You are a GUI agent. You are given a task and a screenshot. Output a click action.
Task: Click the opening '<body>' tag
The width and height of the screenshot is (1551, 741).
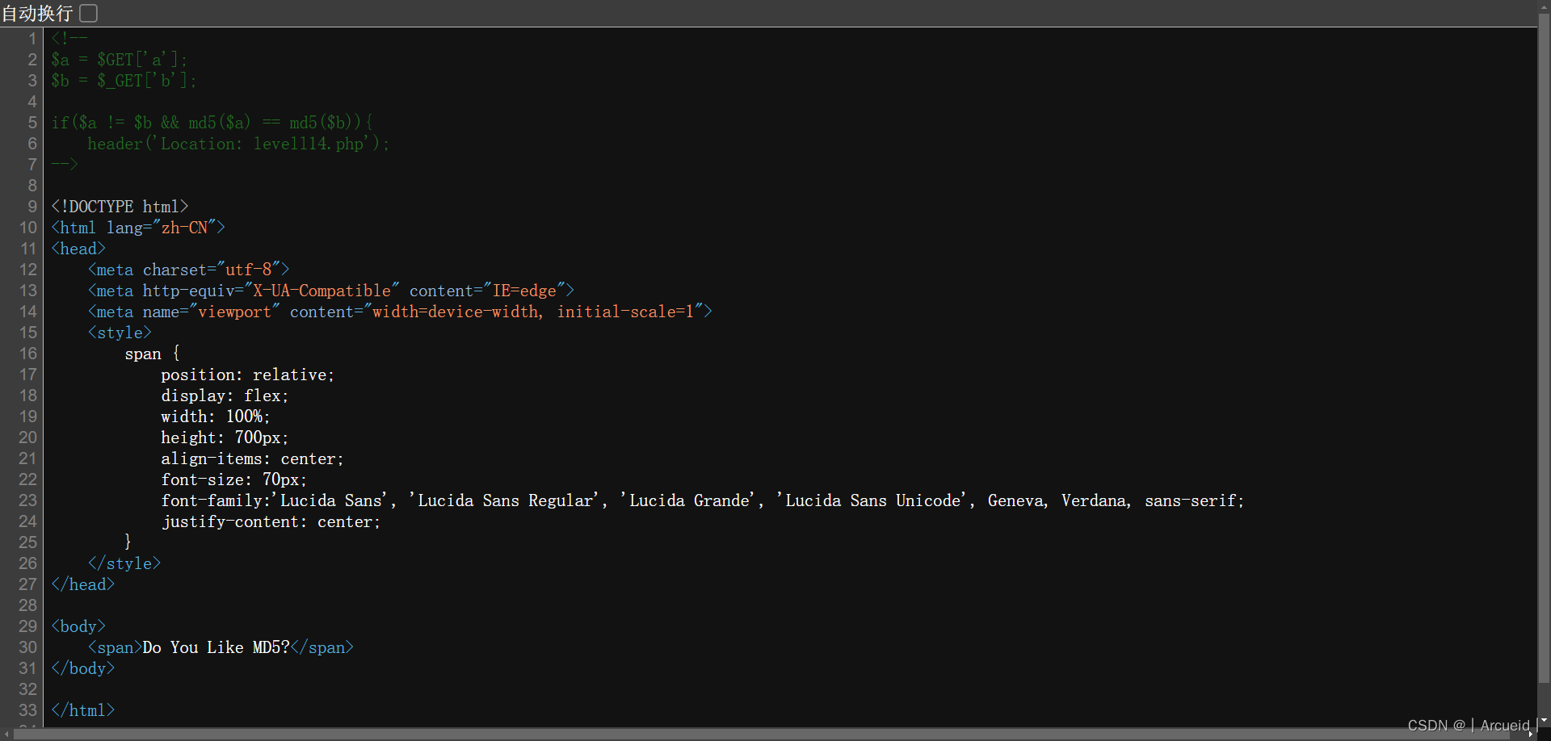click(78, 626)
